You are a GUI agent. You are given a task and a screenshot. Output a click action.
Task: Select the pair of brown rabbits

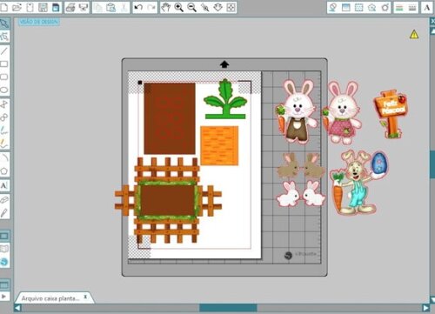(301, 166)
